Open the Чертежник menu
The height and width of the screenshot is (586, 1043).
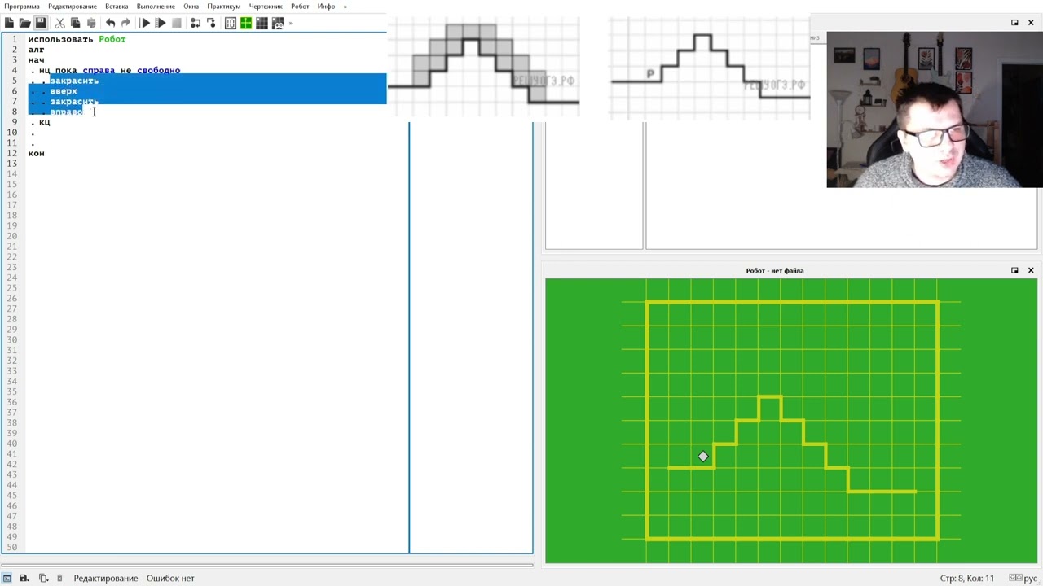(266, 7)
